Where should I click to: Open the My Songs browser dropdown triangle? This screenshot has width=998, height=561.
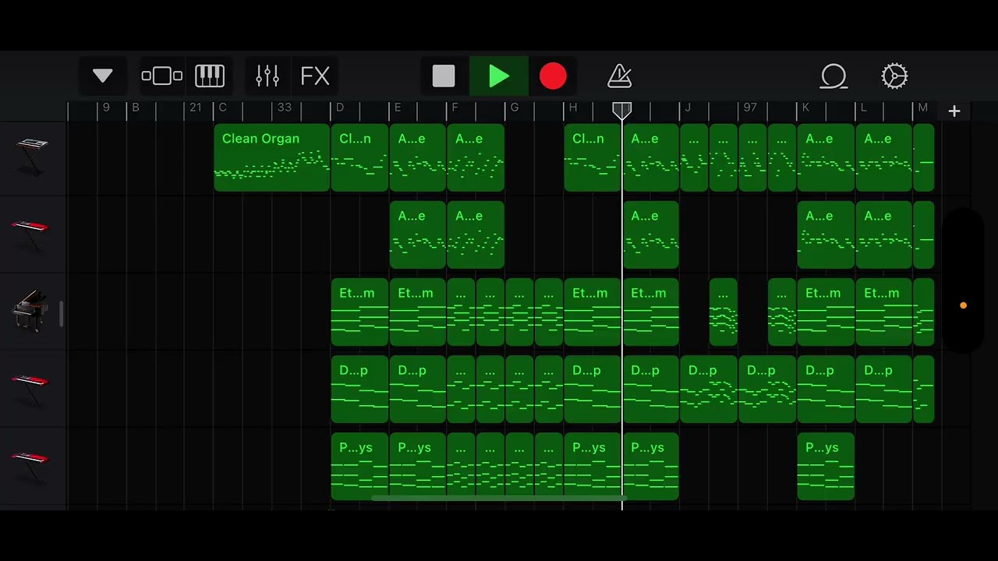(x=102, y=76)
